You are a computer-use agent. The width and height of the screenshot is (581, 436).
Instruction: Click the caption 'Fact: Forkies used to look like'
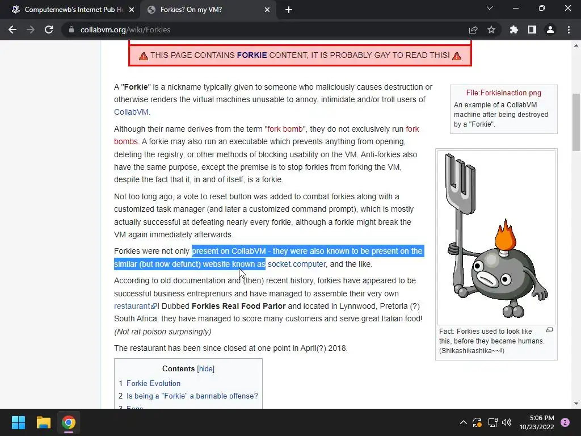tap(486, 332)
